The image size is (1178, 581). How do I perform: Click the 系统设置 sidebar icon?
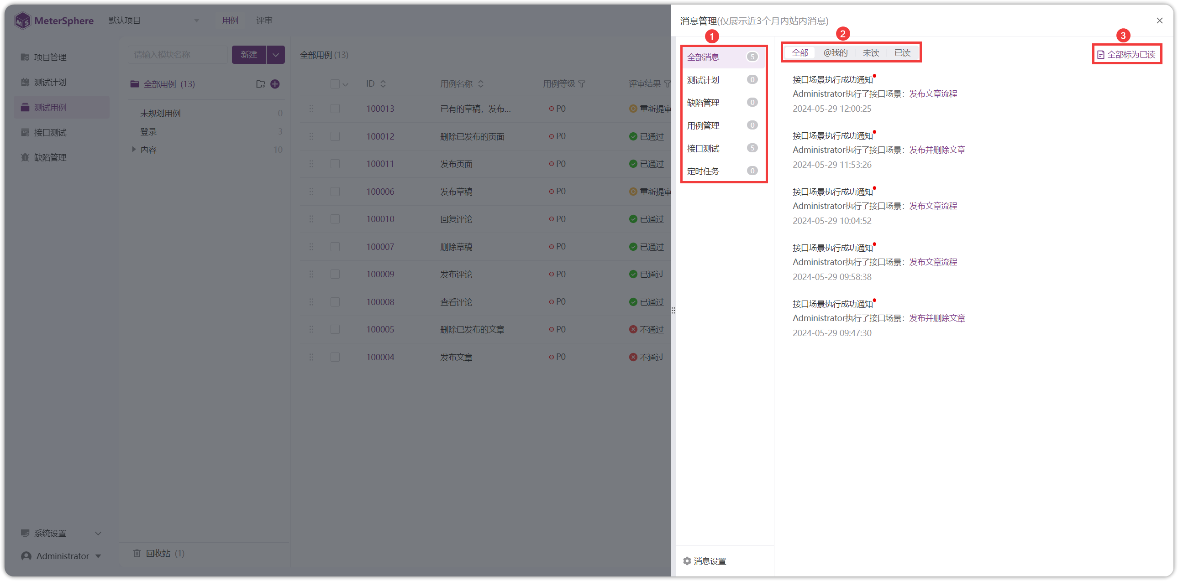coord(25,533)
